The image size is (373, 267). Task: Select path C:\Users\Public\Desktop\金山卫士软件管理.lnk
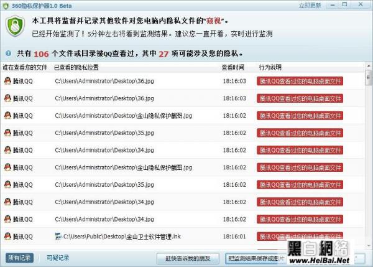point(122,237)
